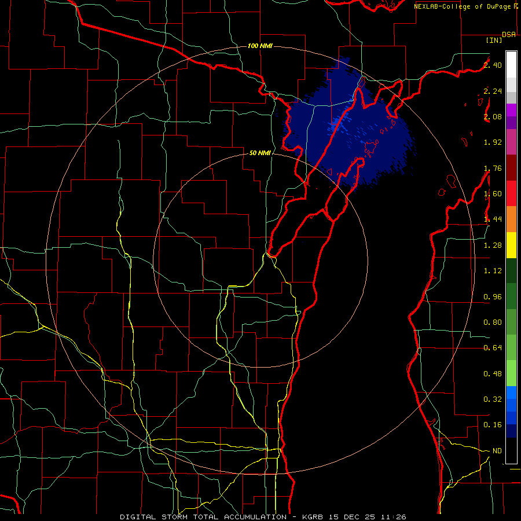This screenshot has height=521, width=521.
Task: Click the 50 NMI range ring label
Action: [x=260, y=153]
